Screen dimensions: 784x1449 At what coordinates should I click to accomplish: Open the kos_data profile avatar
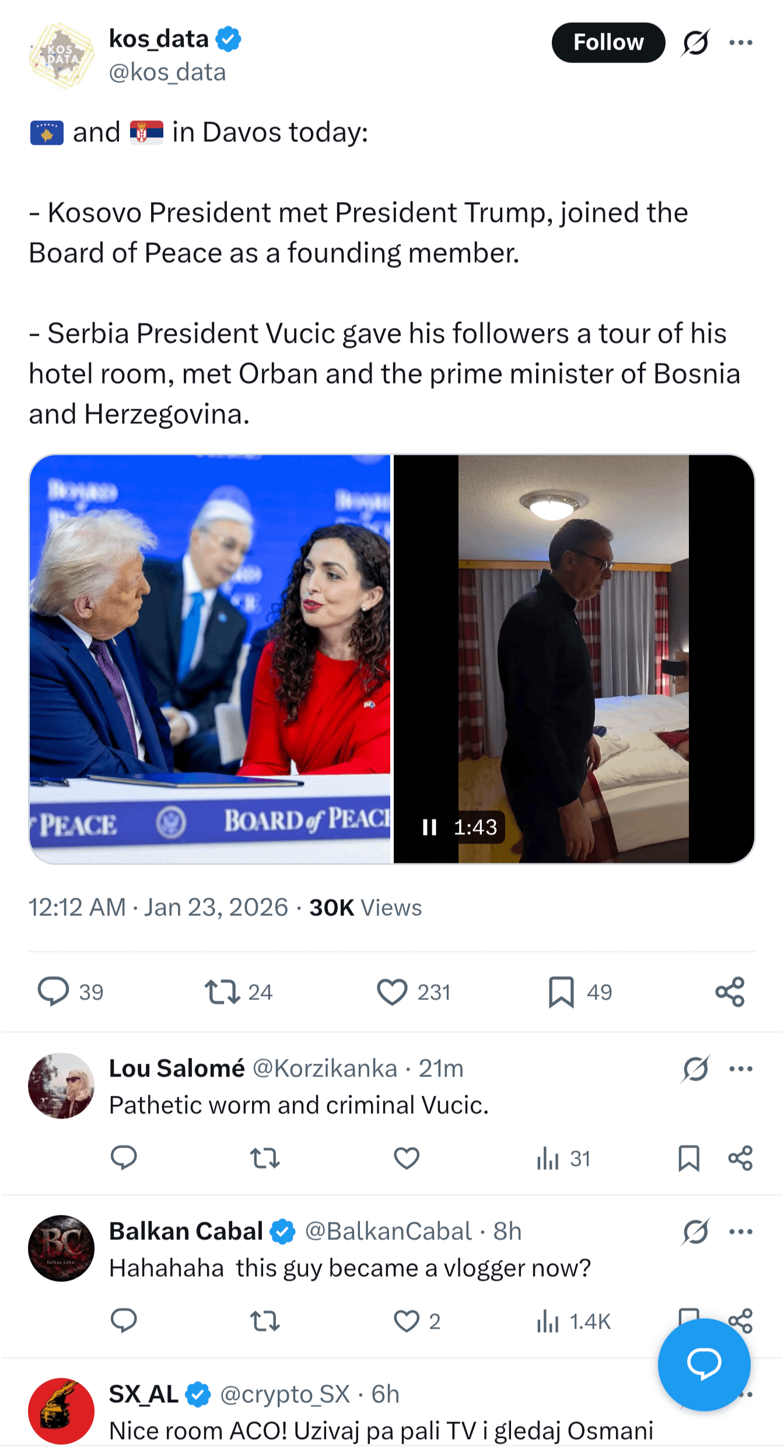pos(61,55)
